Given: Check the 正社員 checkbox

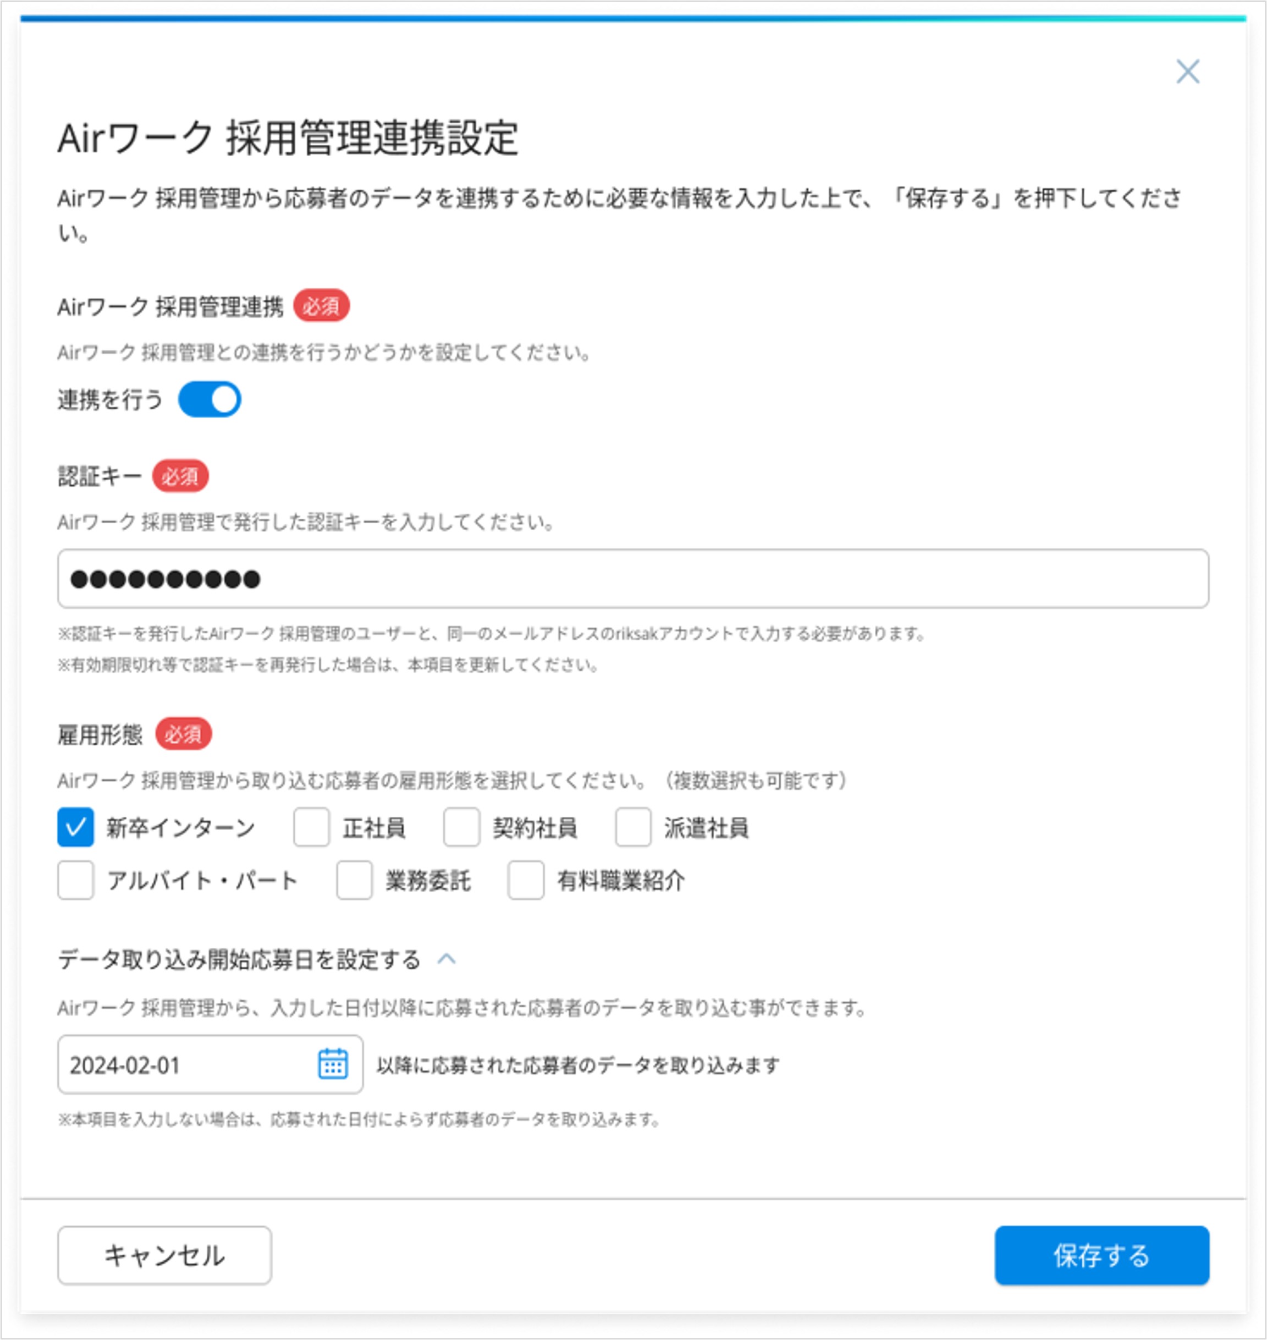Looking at the screenshot, I should pyautogui.click(x=311, y=827).
